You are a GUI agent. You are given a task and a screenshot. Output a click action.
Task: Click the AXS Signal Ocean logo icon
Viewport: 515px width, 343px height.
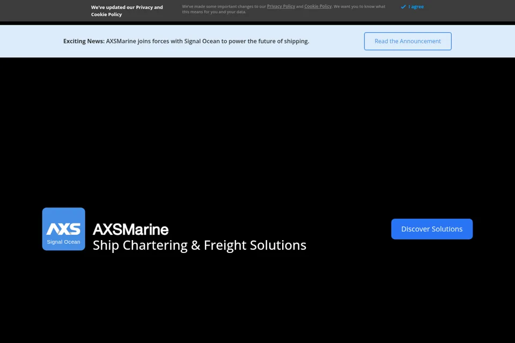coord(64,229)
